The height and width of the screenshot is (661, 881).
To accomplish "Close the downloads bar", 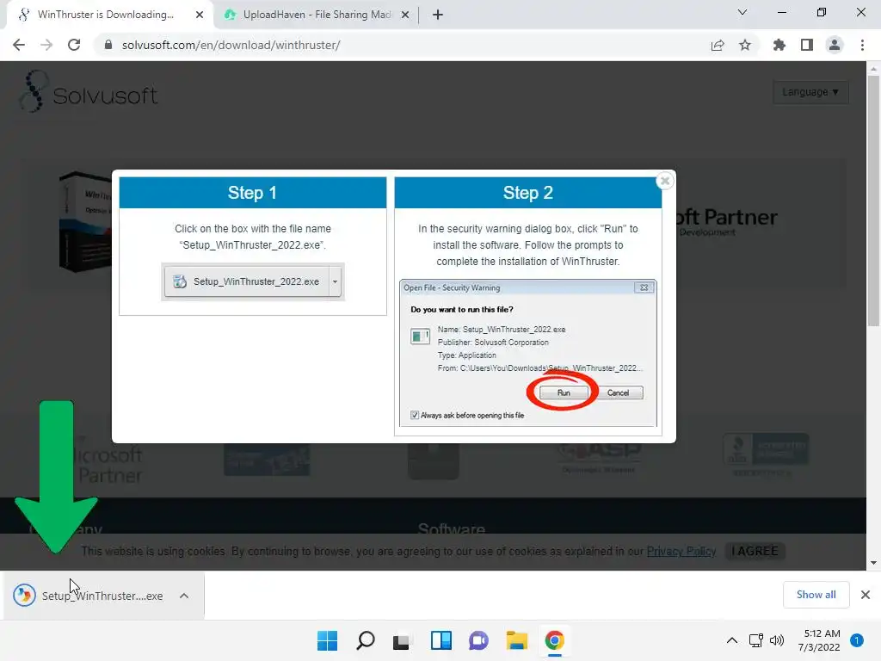I will [866, 595].
